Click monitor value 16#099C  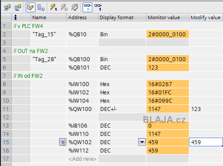coord(167,101)
